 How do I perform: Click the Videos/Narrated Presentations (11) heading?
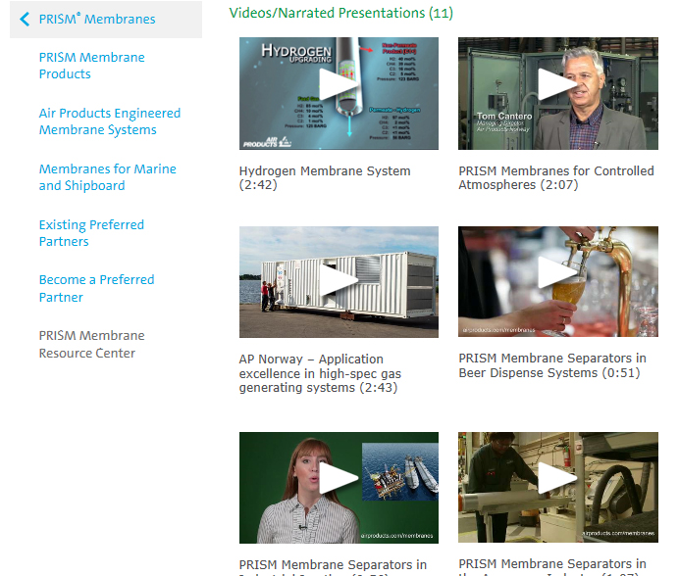pyautogui.click(x=340, y=13)
